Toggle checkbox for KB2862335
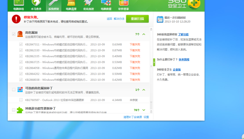The image size is (244, 139). click(21, 56)
